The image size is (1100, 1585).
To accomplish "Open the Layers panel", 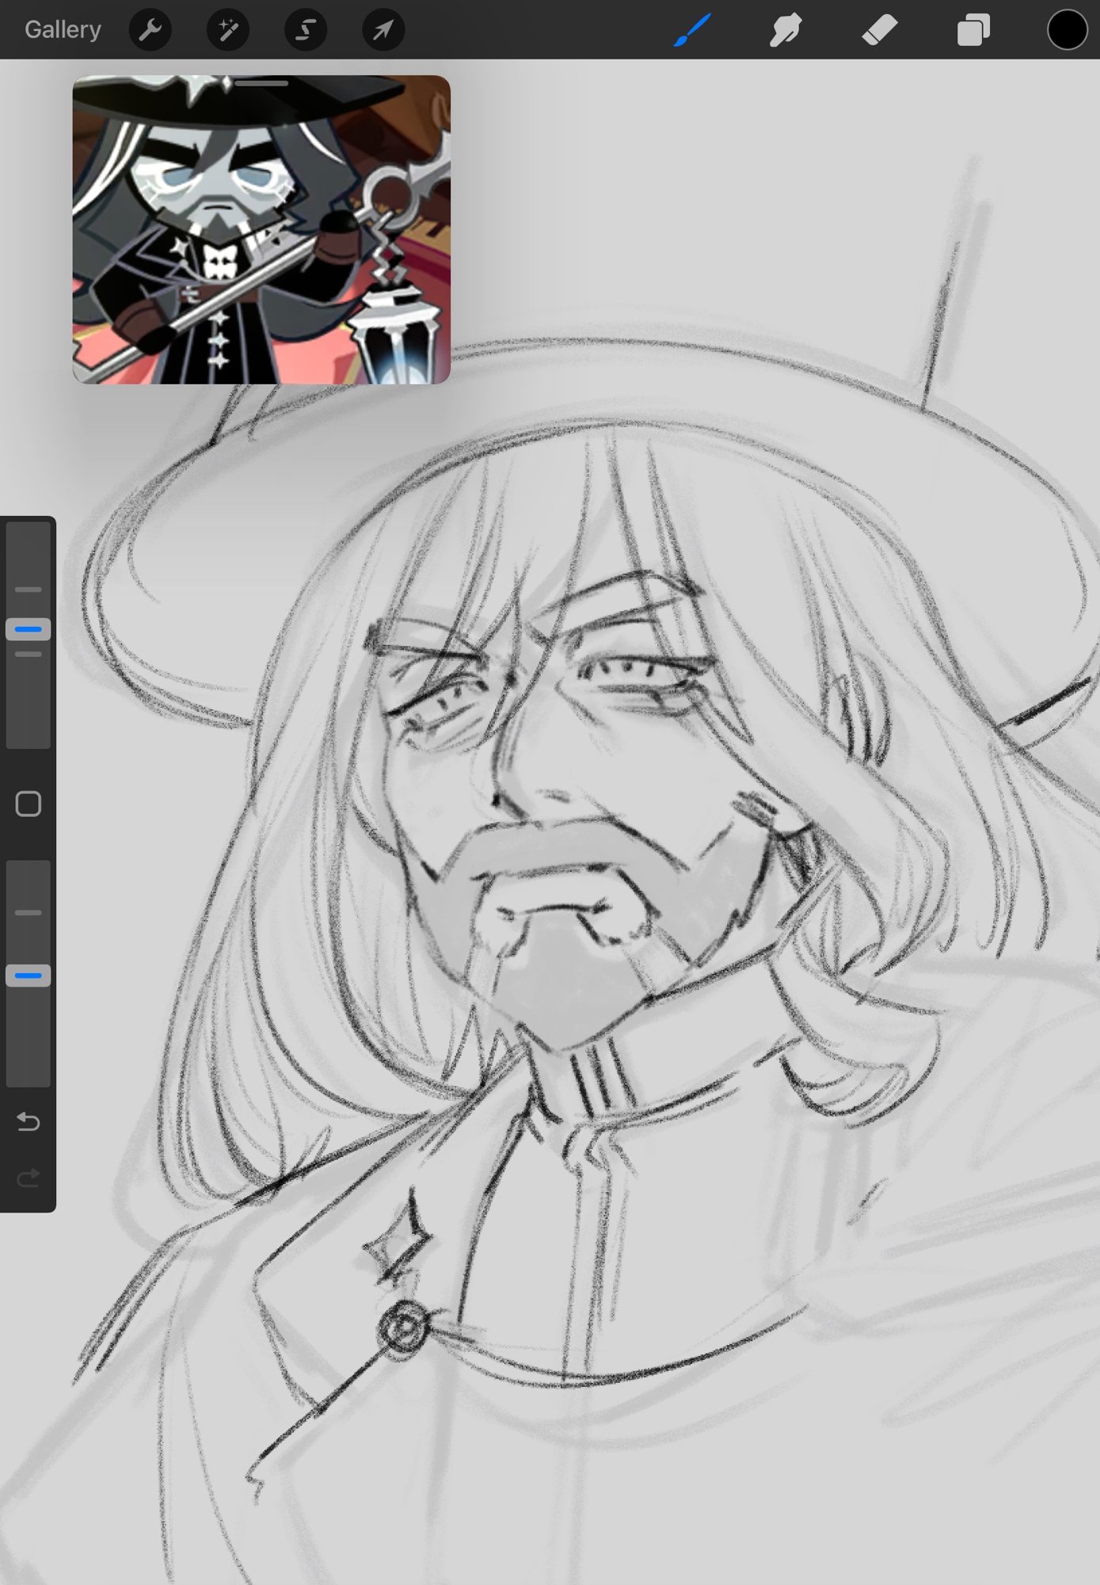I will (973, 30).
